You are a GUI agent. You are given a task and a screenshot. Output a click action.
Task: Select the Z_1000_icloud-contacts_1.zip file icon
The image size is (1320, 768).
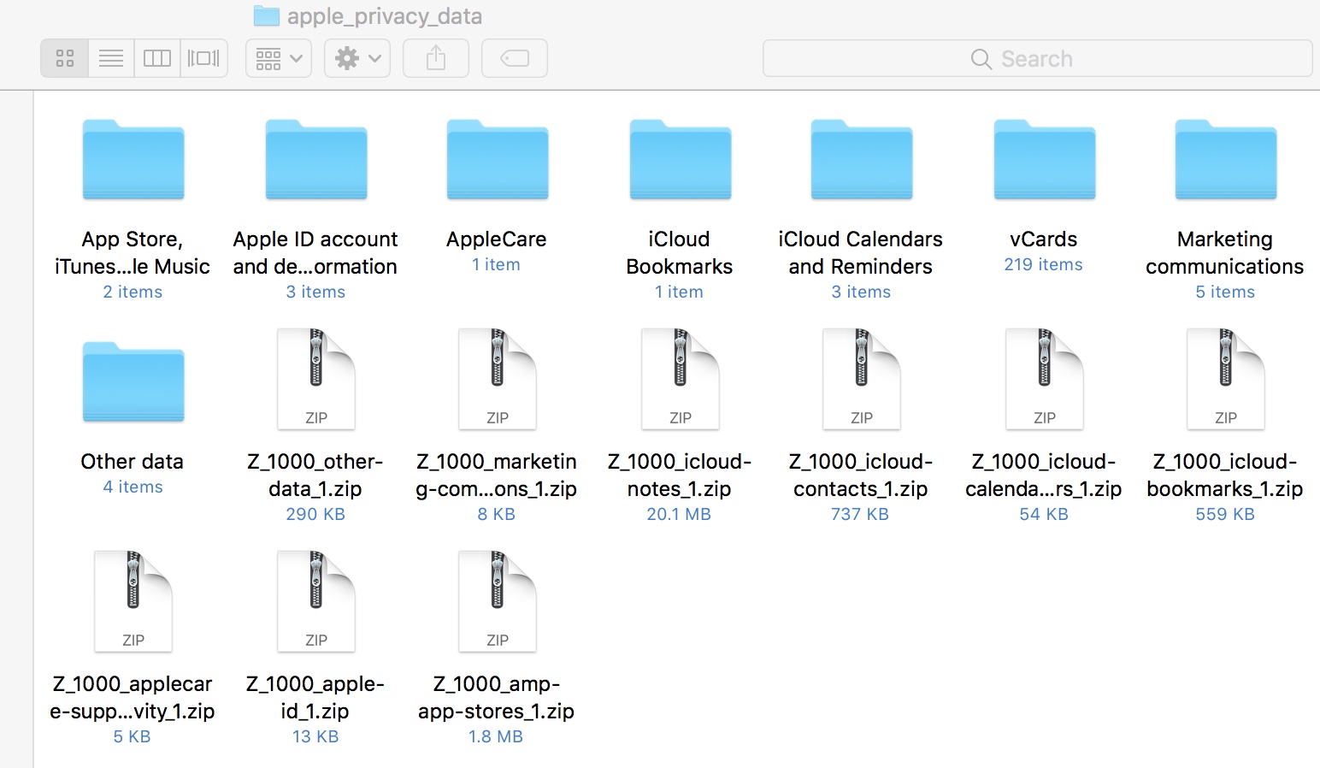pyautogui.click(x=862, y=379)
